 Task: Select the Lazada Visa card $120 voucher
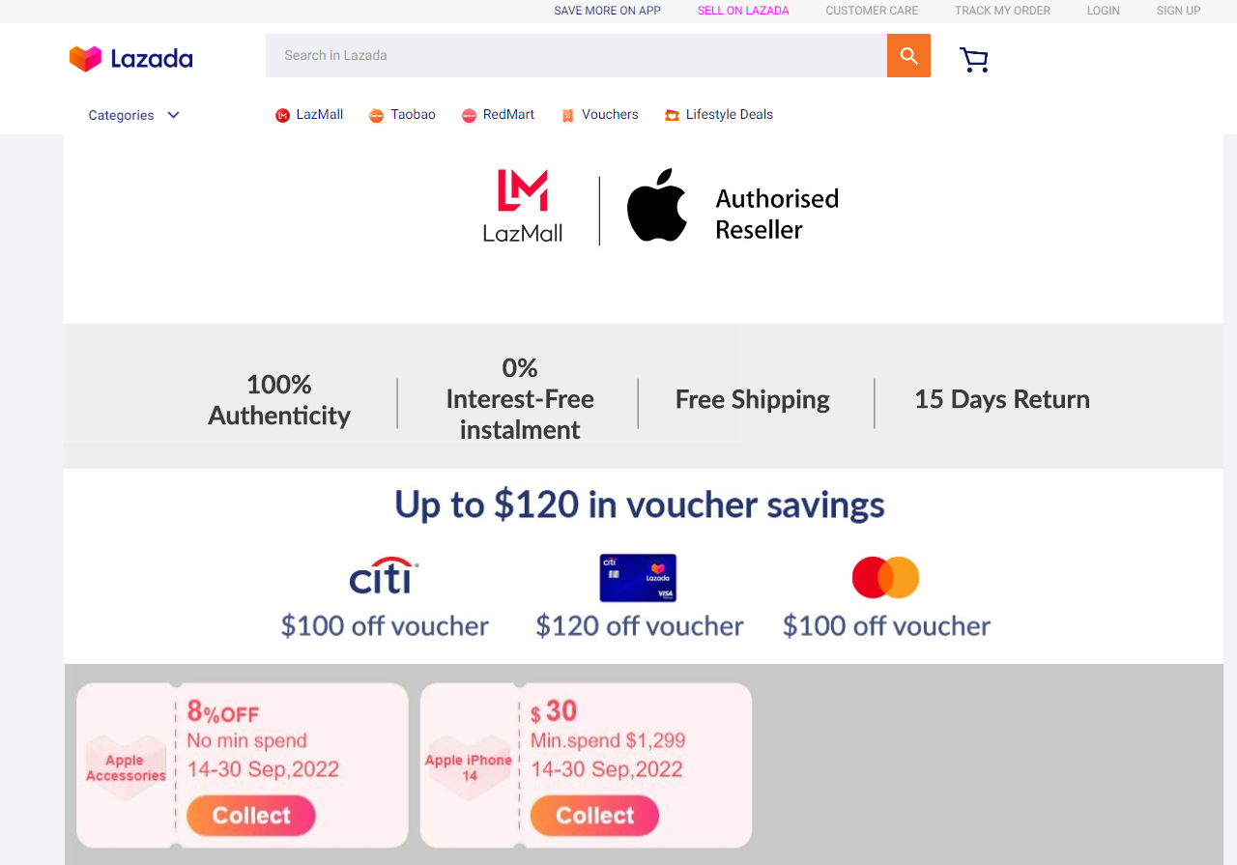tap(638, 578)
